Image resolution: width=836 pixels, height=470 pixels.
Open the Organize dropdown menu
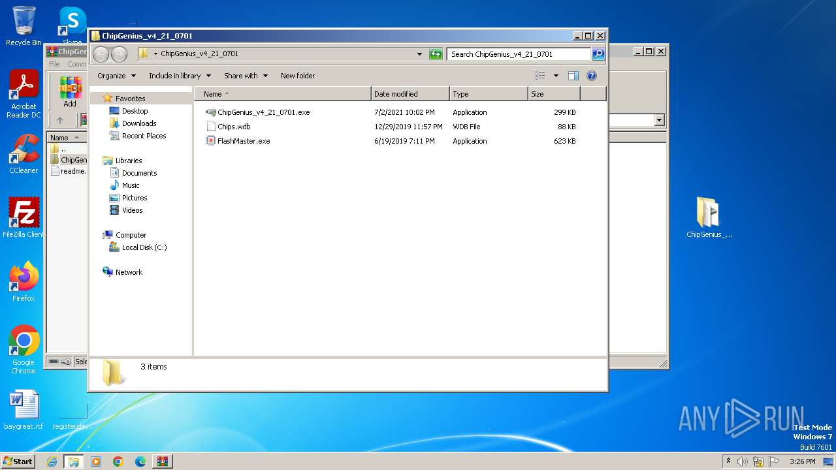pyautogui.click(x=117, y=76)
